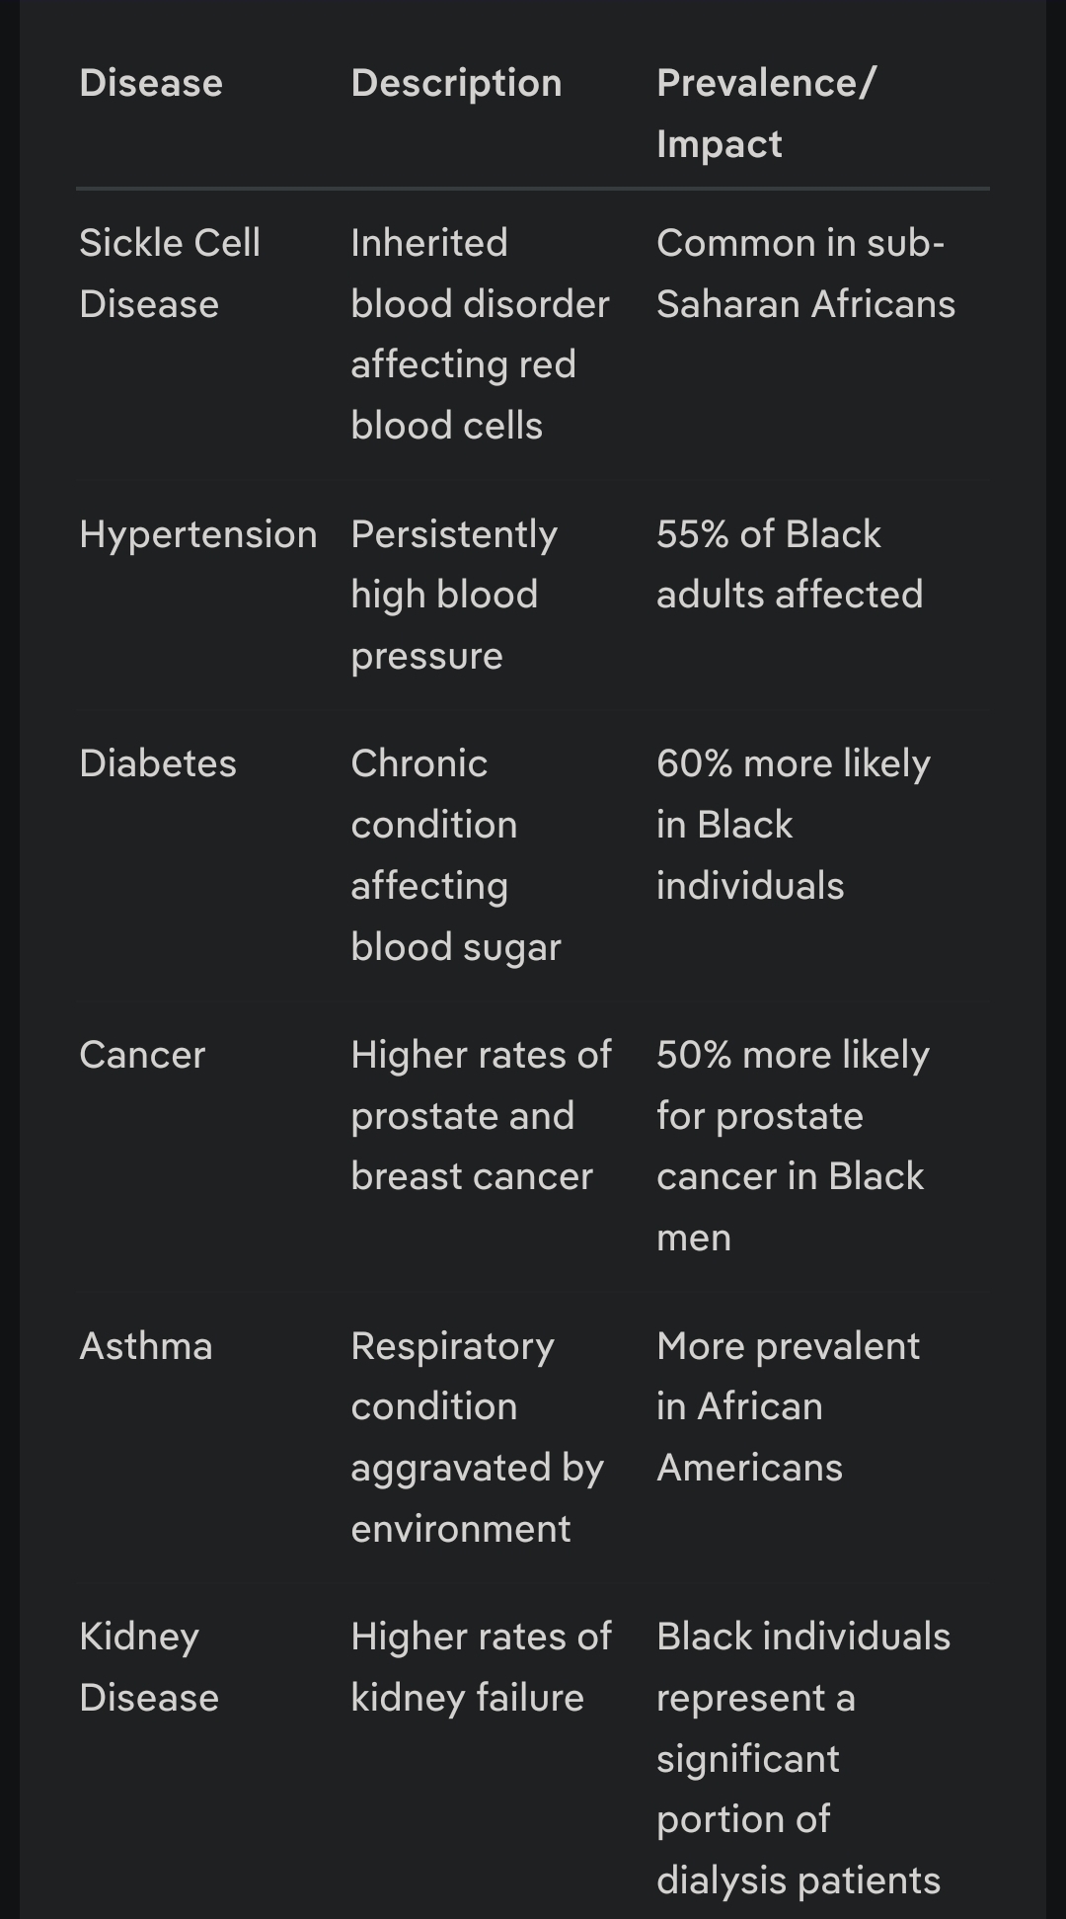Select 'Respiratory condition aggravated by environment' cell

coord(477,1437)
